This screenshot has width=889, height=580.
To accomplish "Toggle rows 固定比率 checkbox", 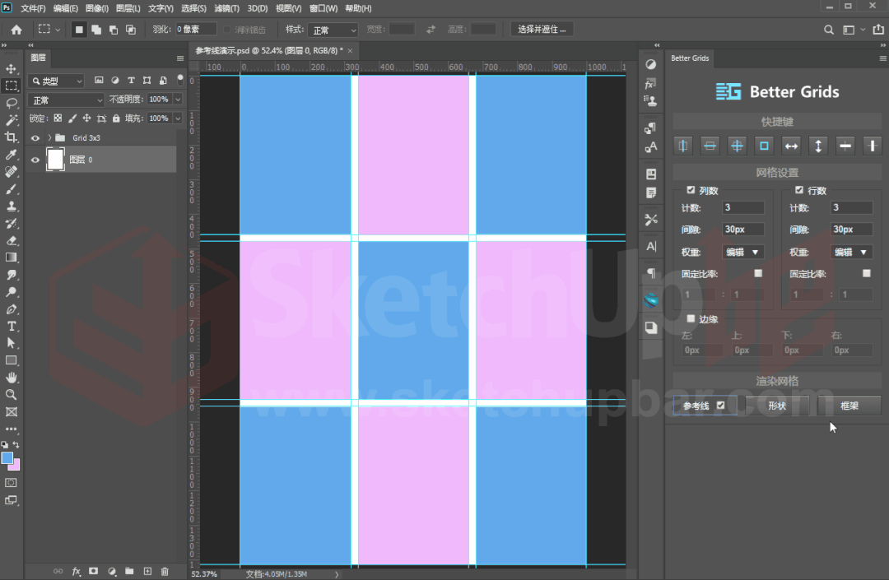I will tap(866, 274).
